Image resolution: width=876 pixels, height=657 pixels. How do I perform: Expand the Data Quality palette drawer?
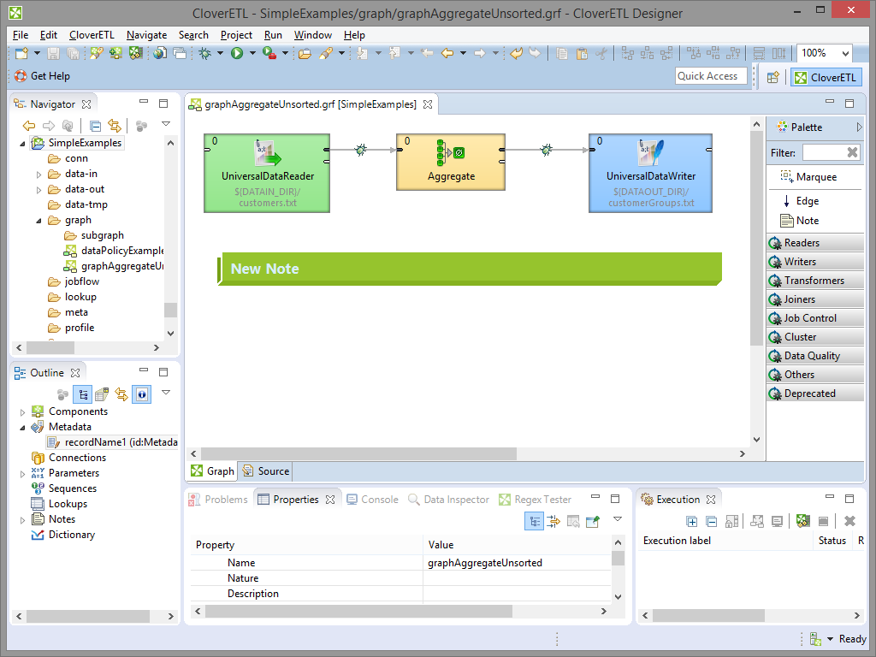click(x=815, y=356)
